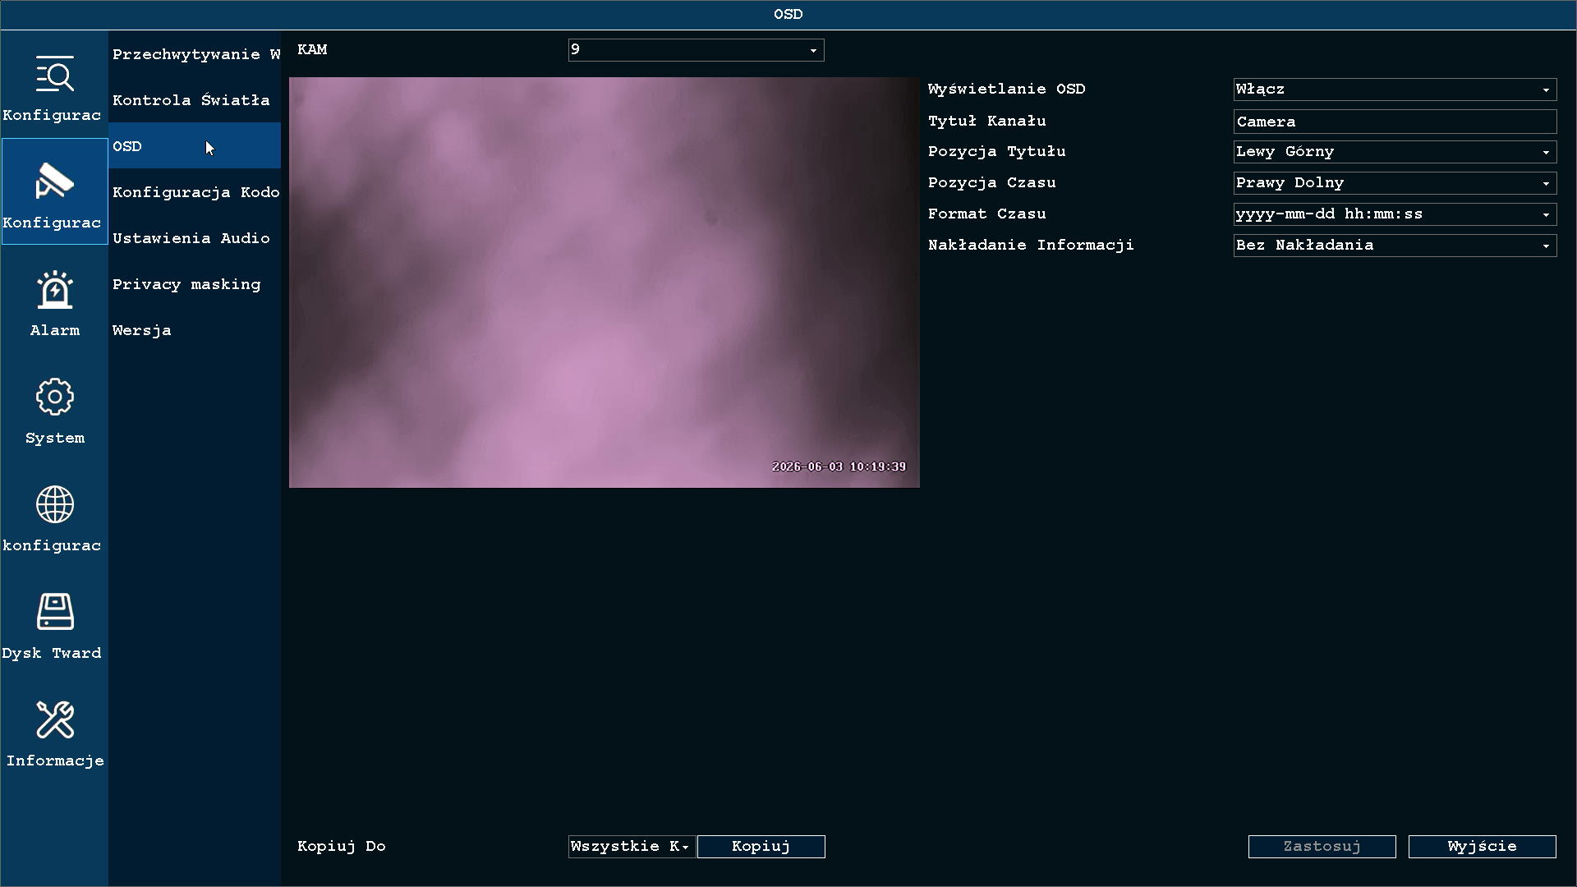Viewport: 1577px width, 887px height.
Task: Expand Pozycja Tytułu dropdown
Action: [x=1395, y=152]
